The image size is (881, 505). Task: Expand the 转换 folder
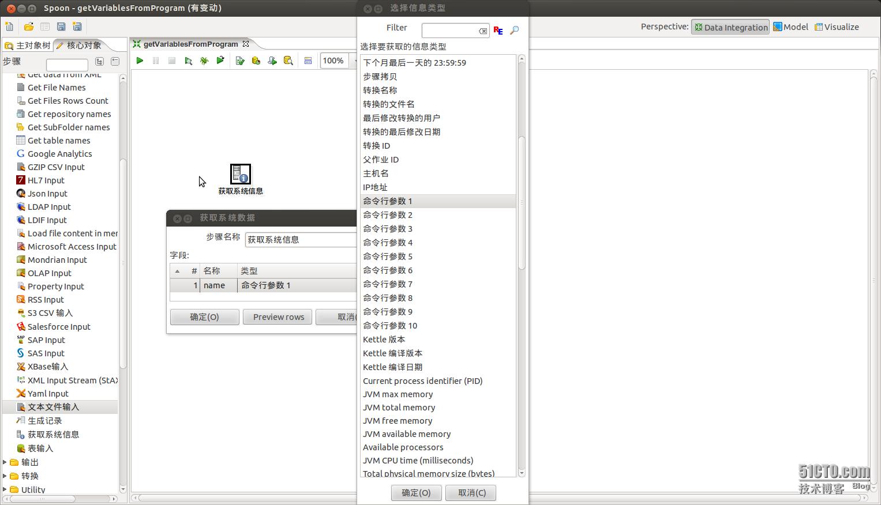[5, 476]
